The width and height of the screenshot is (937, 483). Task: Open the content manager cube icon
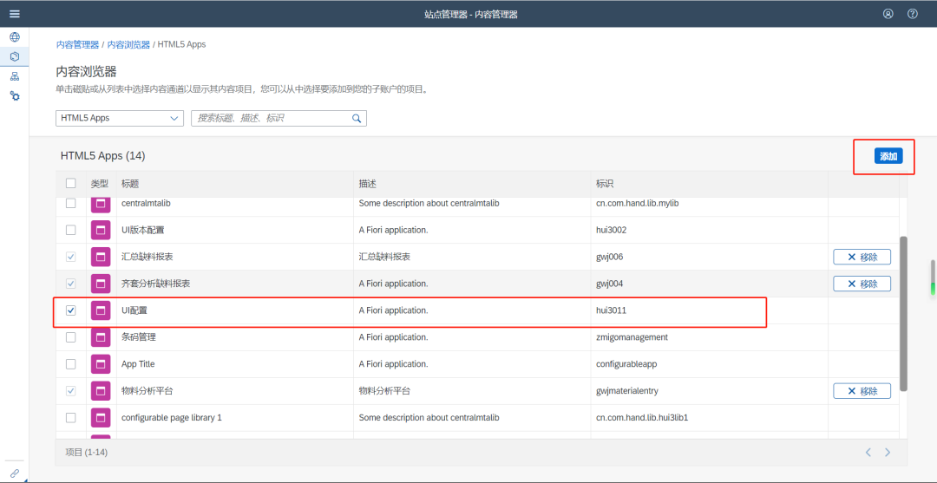[x=15, y=56]
